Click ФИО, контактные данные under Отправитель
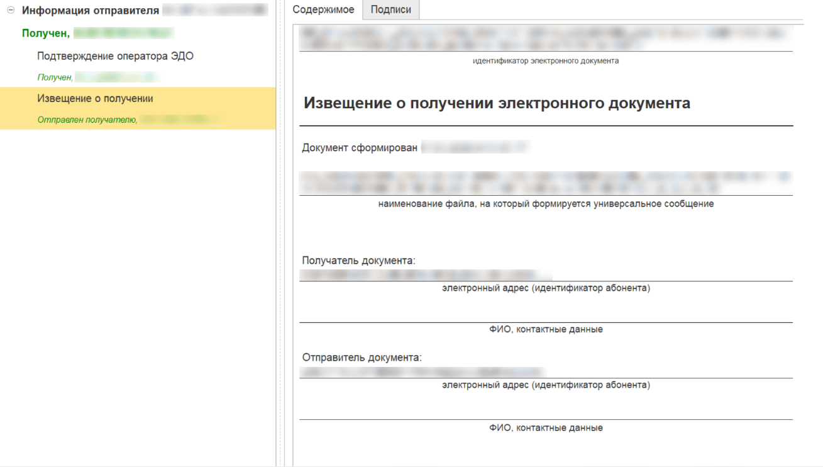This screenshot has height=467, width=823. tap(546, 428)
